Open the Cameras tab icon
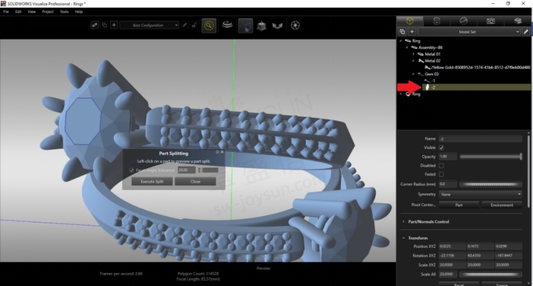 point(490,21)
